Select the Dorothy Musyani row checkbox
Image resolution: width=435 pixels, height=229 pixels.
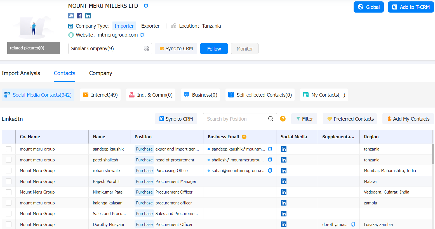pyautogui.click(x=9, y=224)
